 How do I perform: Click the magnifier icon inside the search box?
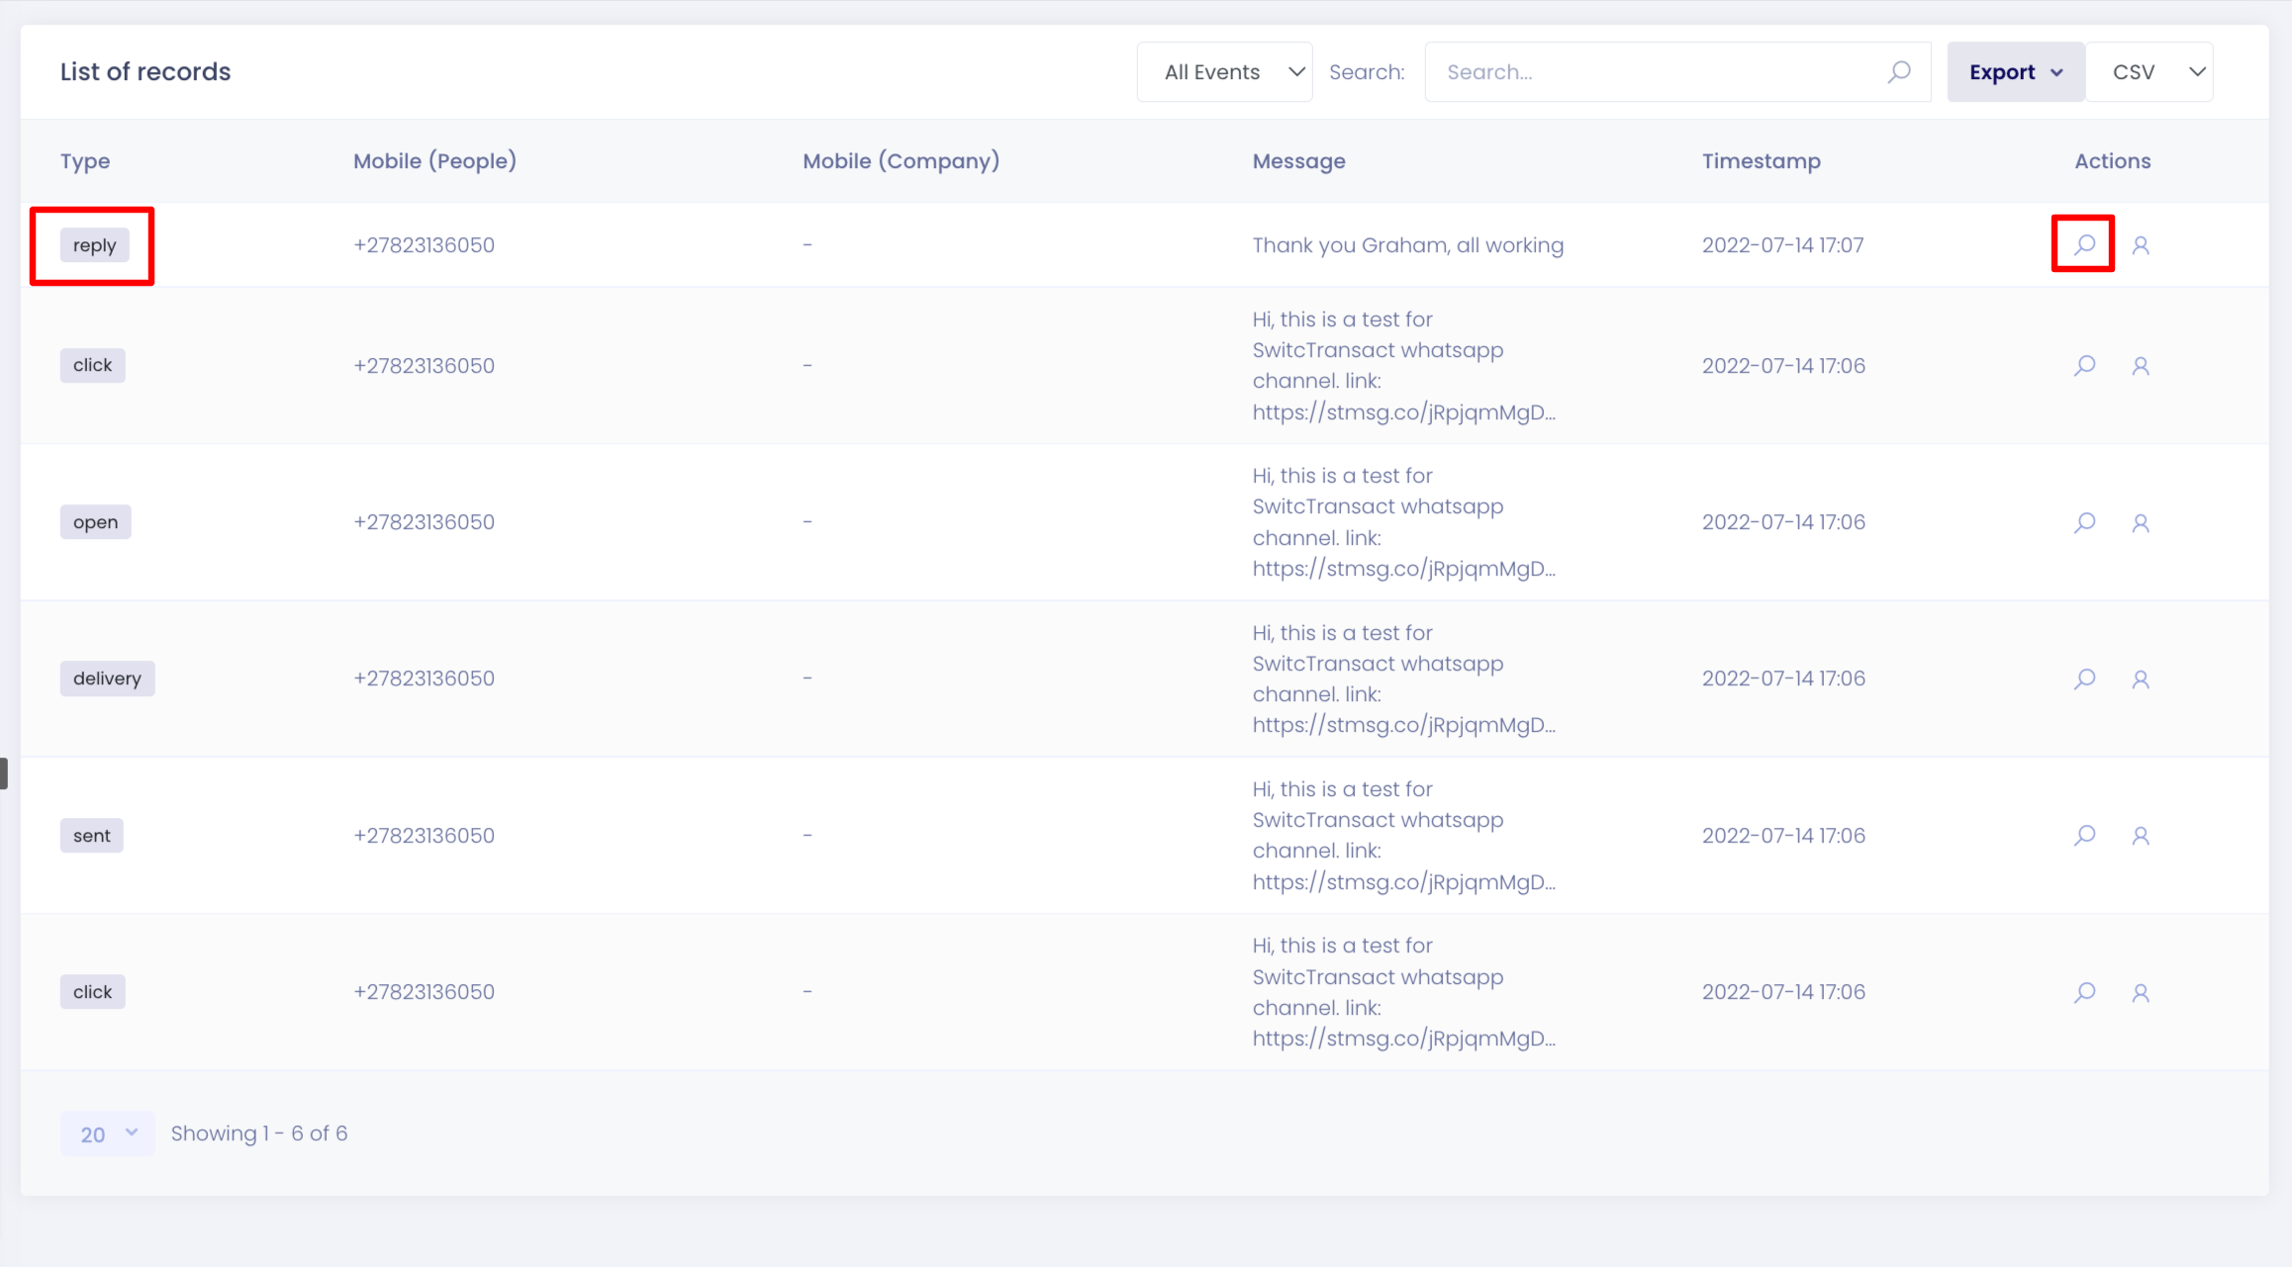[x=1898, y=72]
